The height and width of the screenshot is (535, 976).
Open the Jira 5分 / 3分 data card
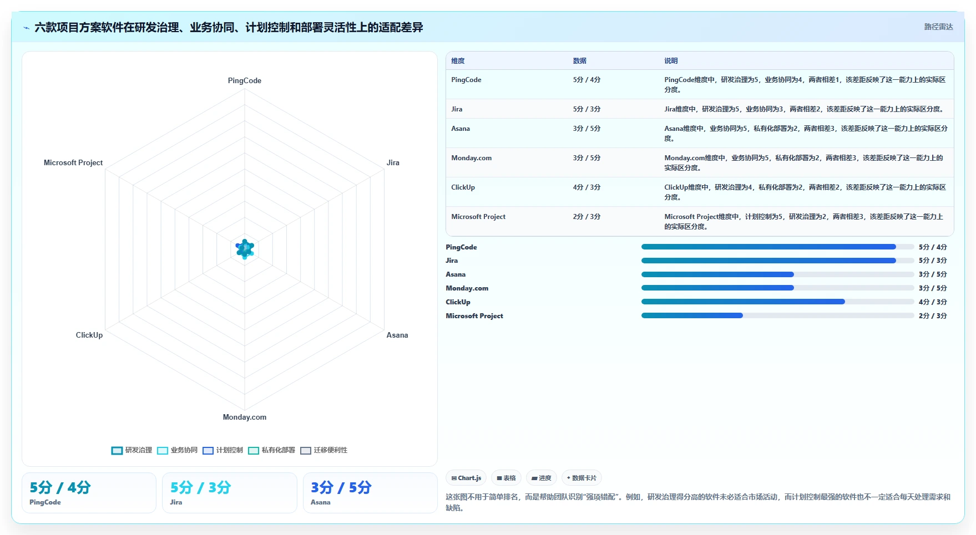coord(230,493)
